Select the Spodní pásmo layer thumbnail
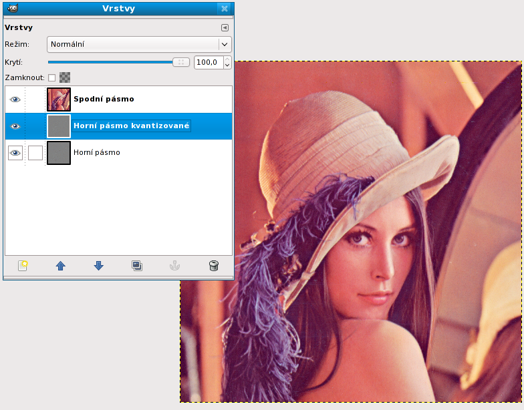This screenshot has height=410, width=524. point(59,99)
